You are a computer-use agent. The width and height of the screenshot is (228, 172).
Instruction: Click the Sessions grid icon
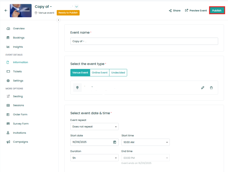click(8, 105)
